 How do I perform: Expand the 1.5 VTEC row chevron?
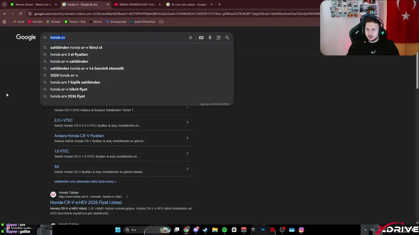[x=187, y=153]
